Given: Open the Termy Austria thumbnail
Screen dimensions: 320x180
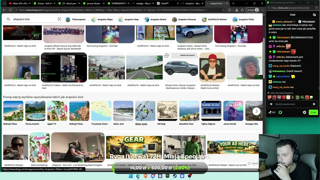Looking at the screenshot, I should coord(35,111).
